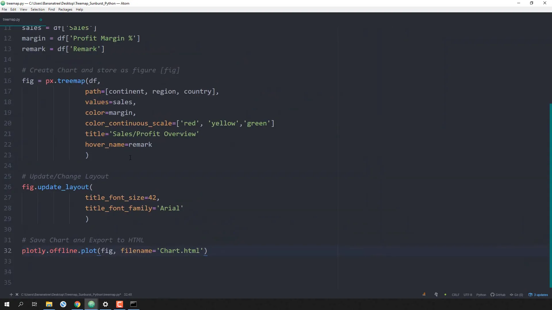Click the Windows Start button
This screenshot has width=552, height=310.
pyautogui.click(x=7, y=304)
